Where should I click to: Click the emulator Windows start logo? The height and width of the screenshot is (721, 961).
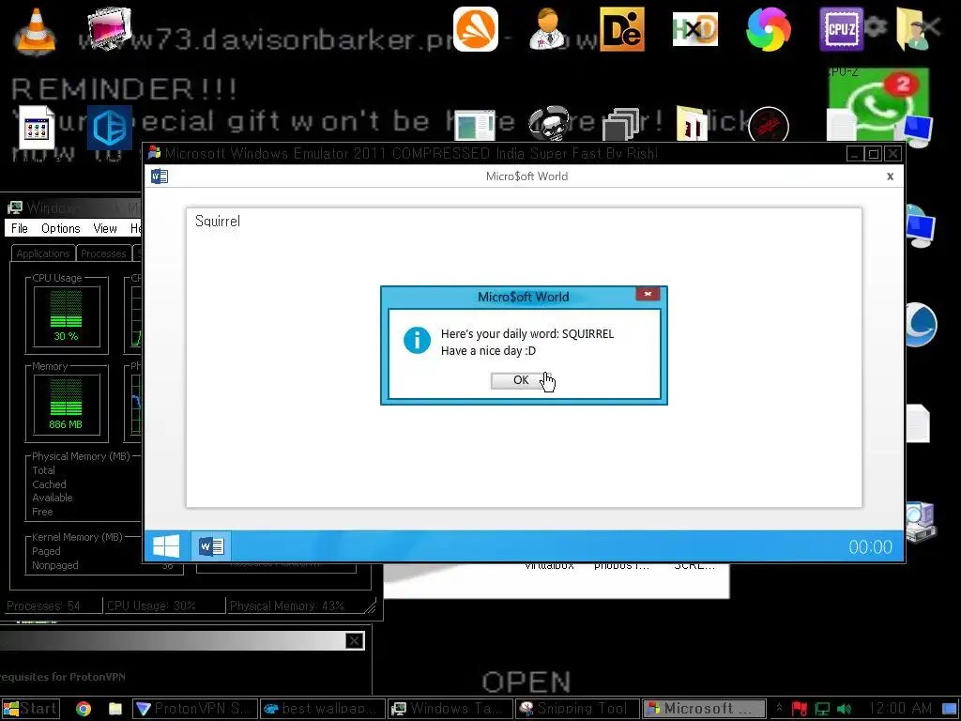point(166,546)
